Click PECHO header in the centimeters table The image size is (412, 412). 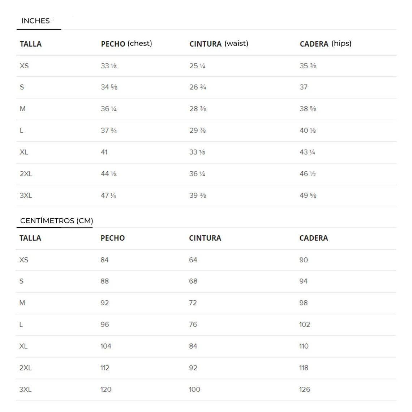[112, 238]
